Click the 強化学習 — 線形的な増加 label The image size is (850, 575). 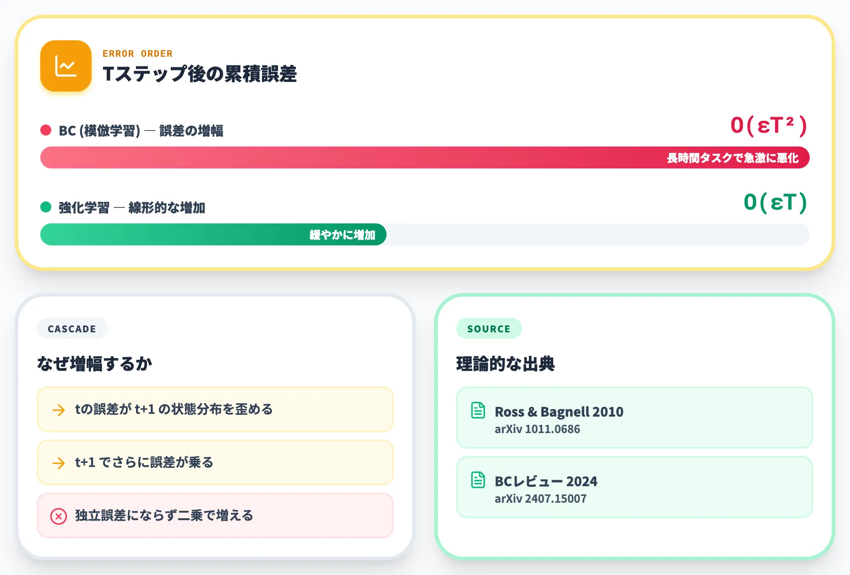click(132, 208)
